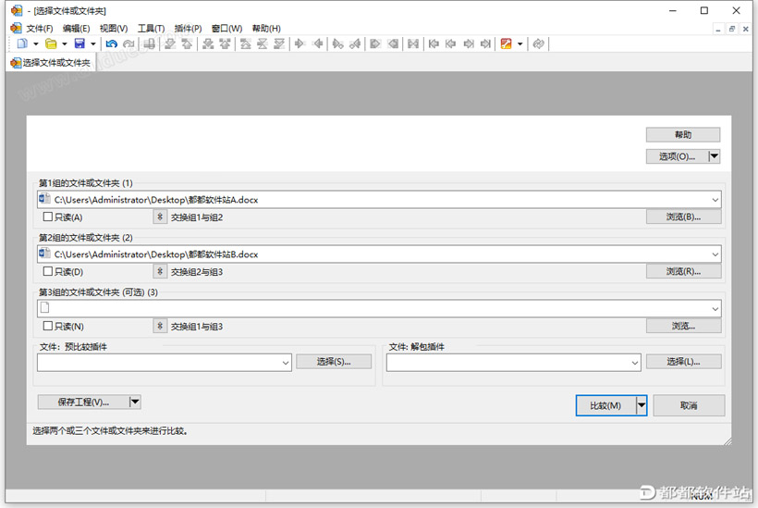Open the New icon's dropdown arrow

(36, 44)
